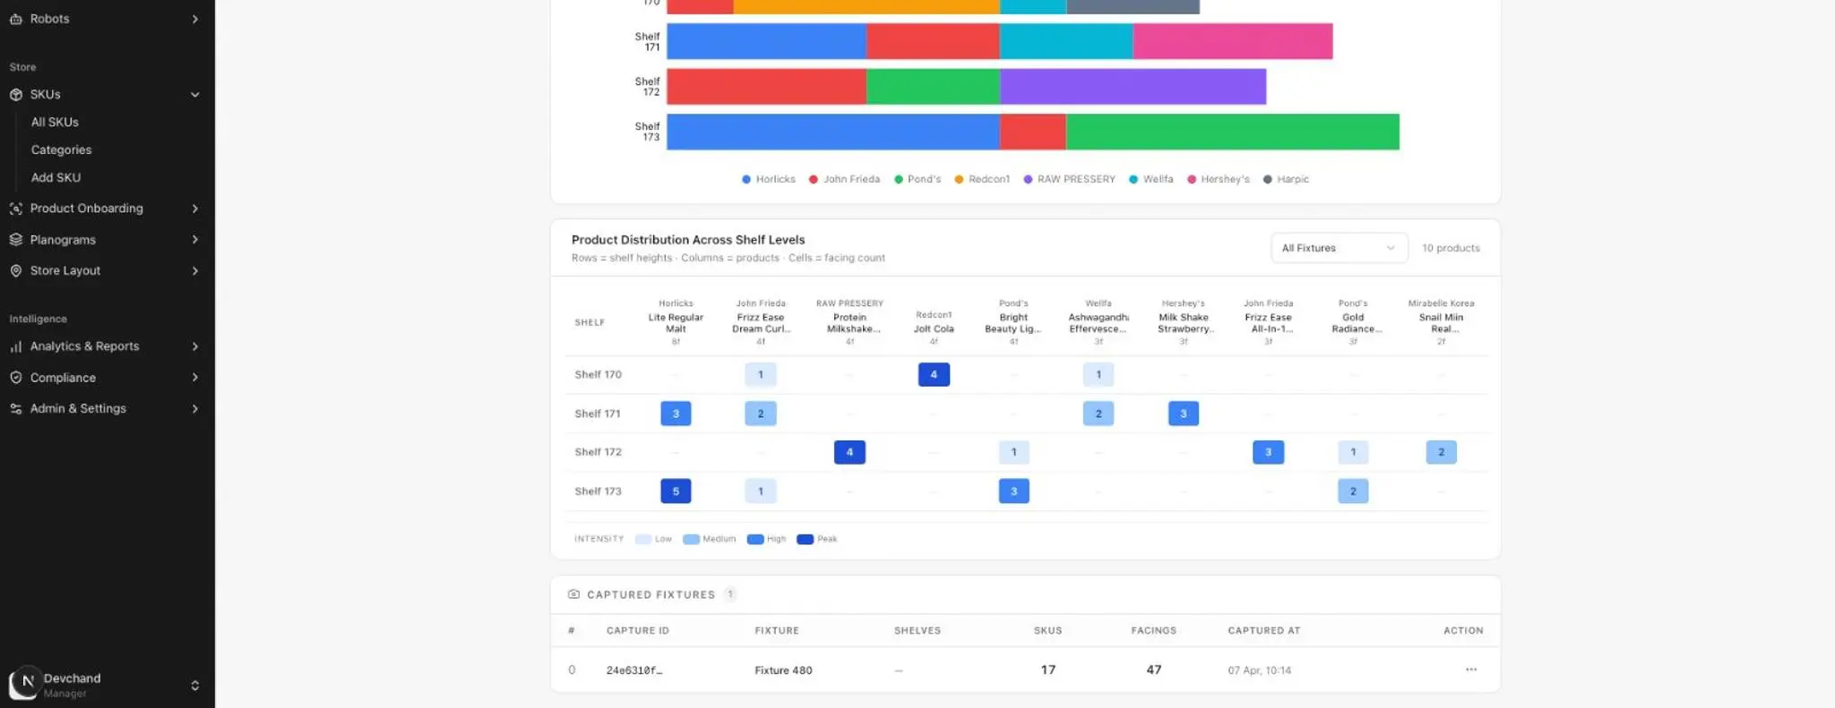Click the Planograms layers icon
This screenshot has height=708, width=1835.
tap(15, 240)
